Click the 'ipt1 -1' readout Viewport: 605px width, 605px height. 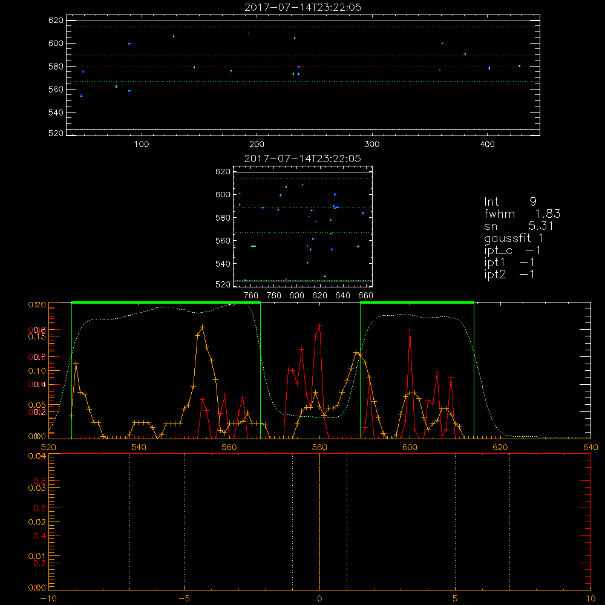pos(509,263)
